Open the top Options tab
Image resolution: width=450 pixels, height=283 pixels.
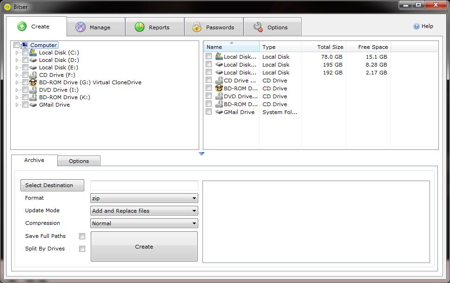click(272, 27)
